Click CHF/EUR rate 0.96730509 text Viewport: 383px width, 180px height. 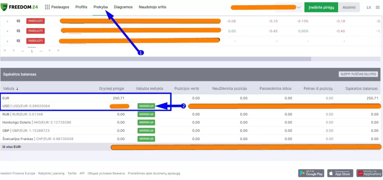[55, 139]
